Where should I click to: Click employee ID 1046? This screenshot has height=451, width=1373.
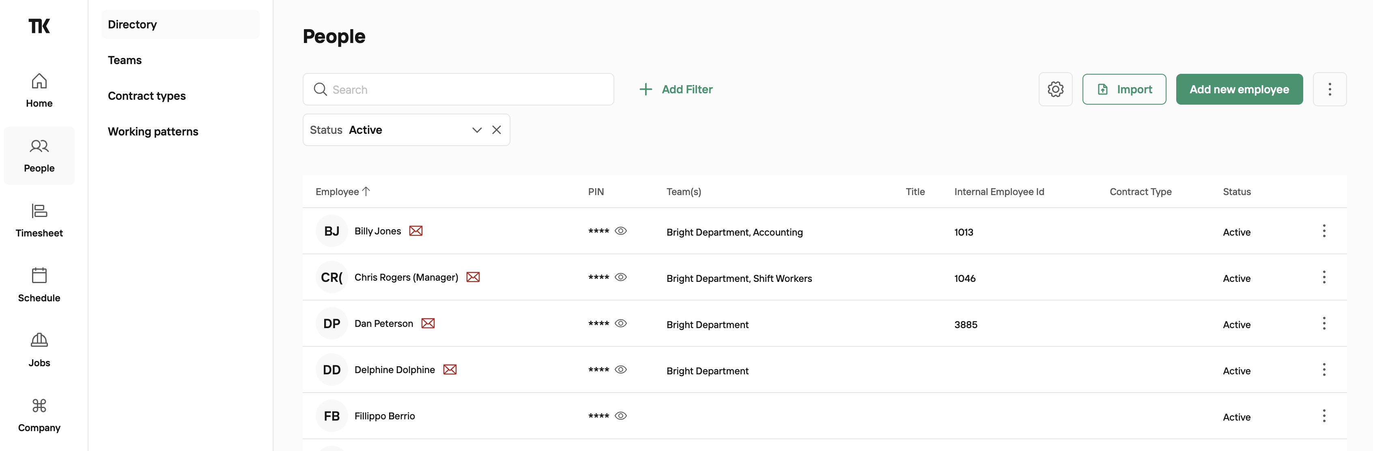[x=965, y=278]
